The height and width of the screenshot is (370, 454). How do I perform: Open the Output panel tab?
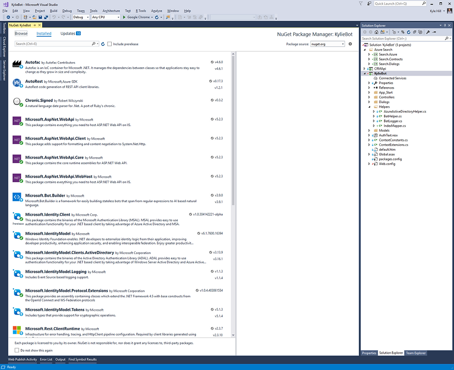tap(60, 359)
